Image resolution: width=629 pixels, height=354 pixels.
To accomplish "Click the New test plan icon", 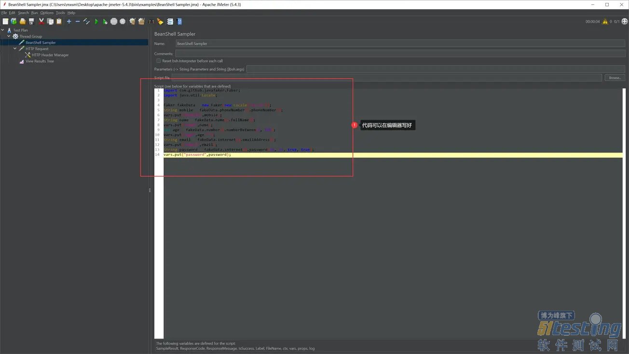I will 5,21.
